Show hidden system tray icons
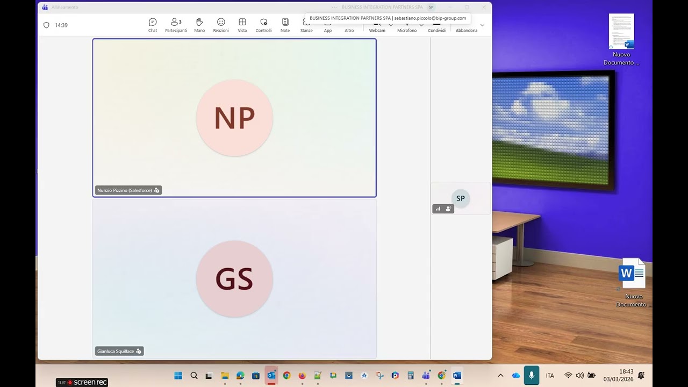The width and height of the screenshot is (688, 387). click(500, 376)
